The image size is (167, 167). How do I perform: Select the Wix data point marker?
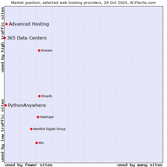pos(36,143)
